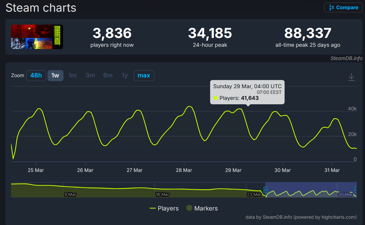Image resolution: width=365 pixels, height=225 pixels.
Task: Click the 28 Mar axis label
Action: 184,170
